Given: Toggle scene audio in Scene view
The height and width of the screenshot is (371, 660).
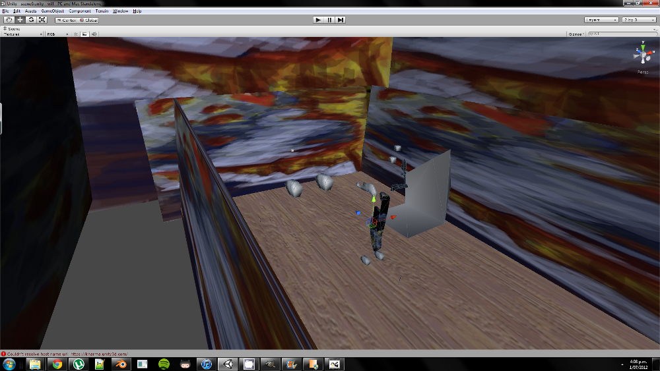Looking at the screenshot, I should 94,34.
